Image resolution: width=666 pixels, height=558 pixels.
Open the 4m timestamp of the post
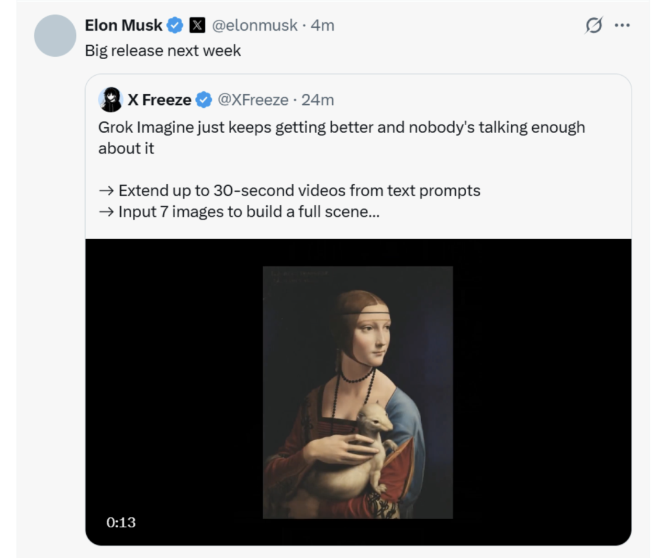(323, 25)
